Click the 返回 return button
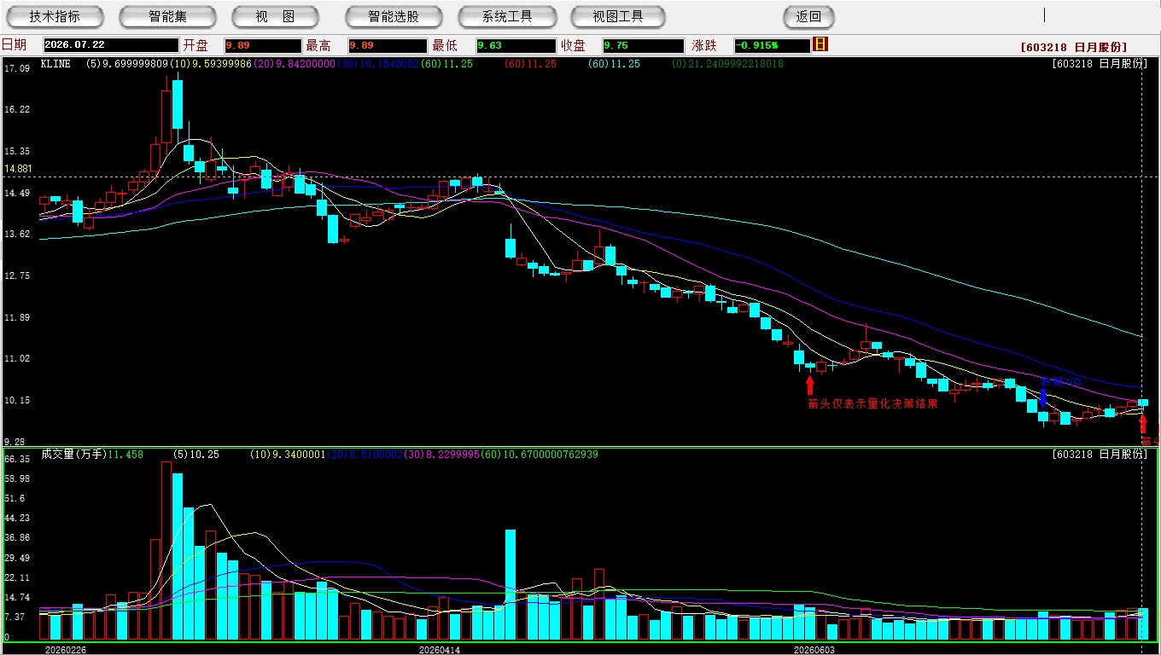 tap(808, 16)
